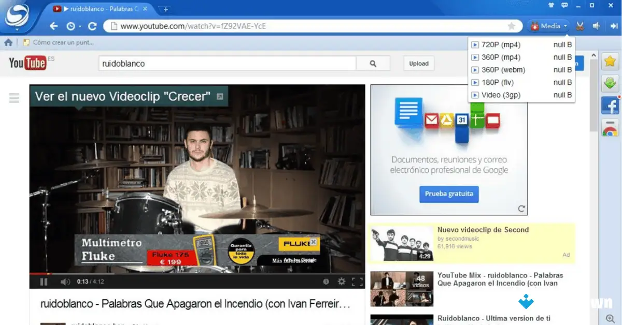
Task: Open Torch games with the shirt icon
Action: (x=551, y=5)
